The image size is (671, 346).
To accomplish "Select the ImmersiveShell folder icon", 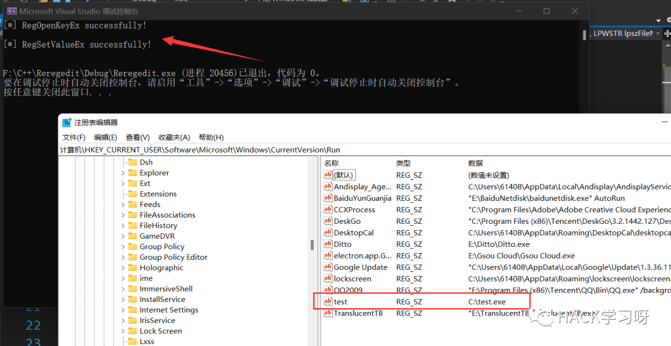I will pos(132,289).
